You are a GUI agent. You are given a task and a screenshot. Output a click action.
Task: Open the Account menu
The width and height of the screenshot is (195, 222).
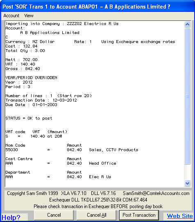[11, 16]
